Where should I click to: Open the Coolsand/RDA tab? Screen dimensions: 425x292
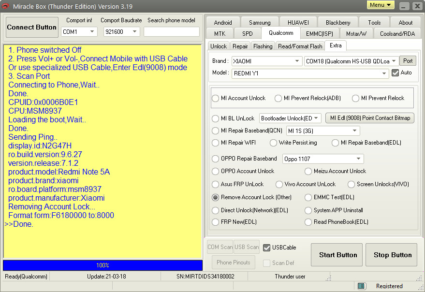[397, 34]
